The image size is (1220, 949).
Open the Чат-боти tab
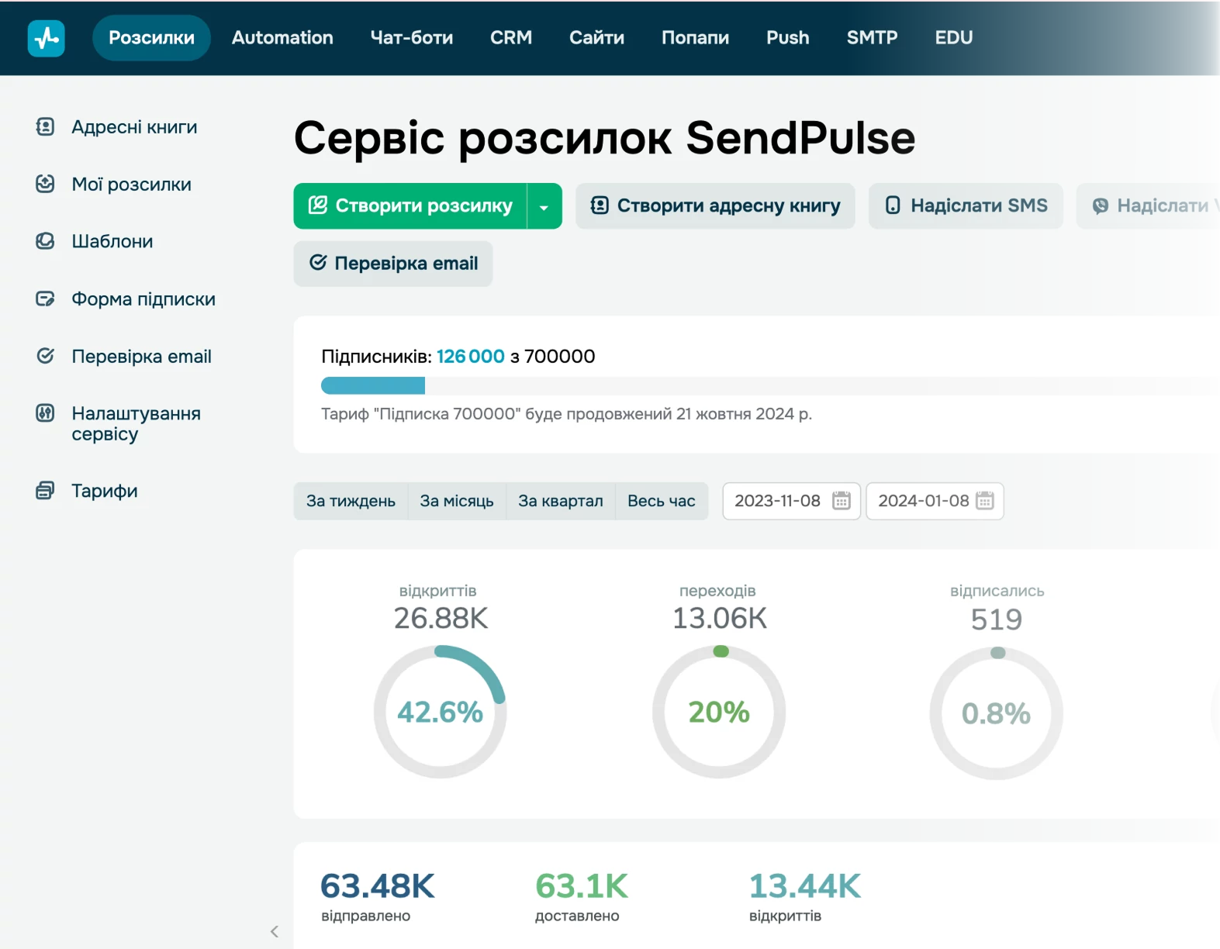click(x=411, y=38)
